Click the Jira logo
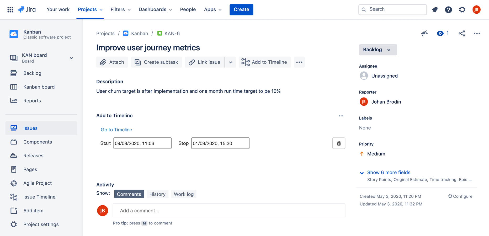 click(27, 10)
